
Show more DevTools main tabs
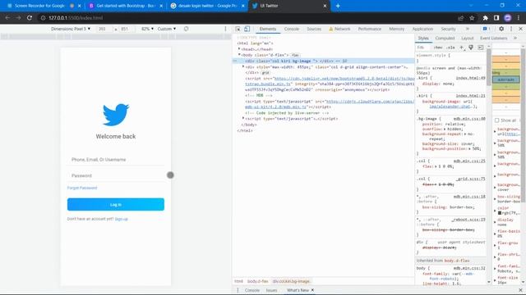(468, 29)
